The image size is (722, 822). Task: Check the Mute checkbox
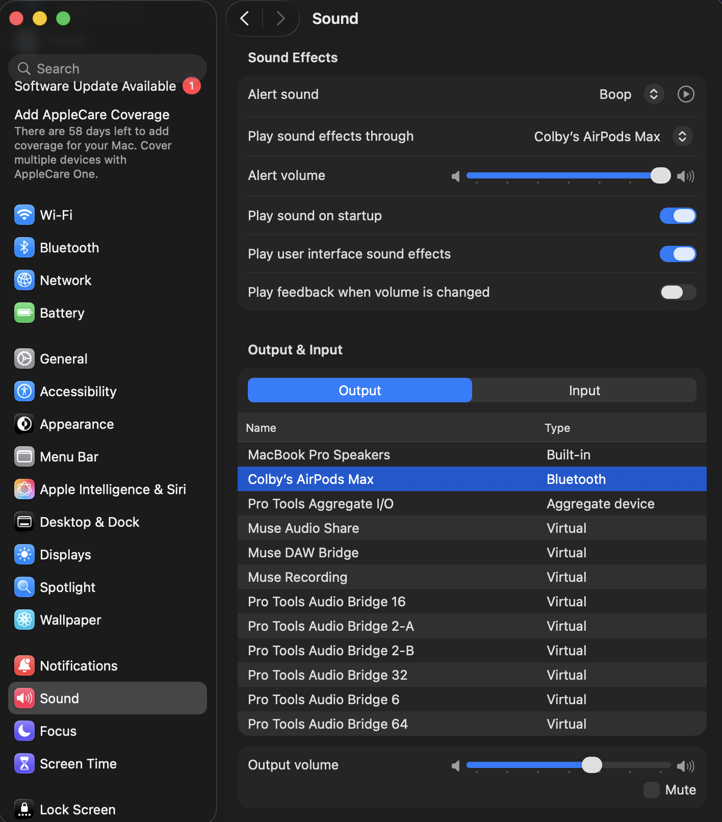[x=652, y=790]
